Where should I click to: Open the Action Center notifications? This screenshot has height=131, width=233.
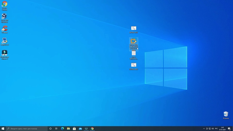pos(229,129)
